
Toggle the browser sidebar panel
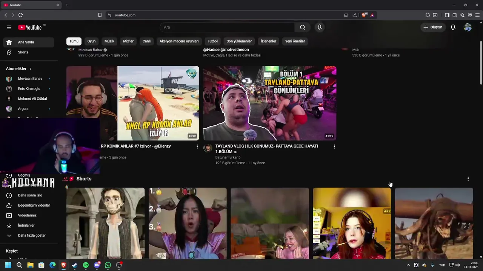coord(447,15)
